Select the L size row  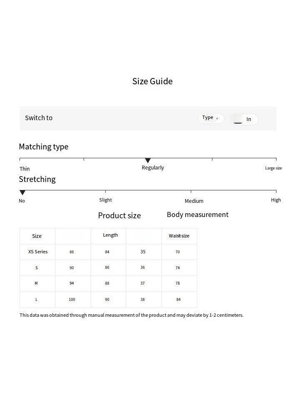tap(37, 299)
